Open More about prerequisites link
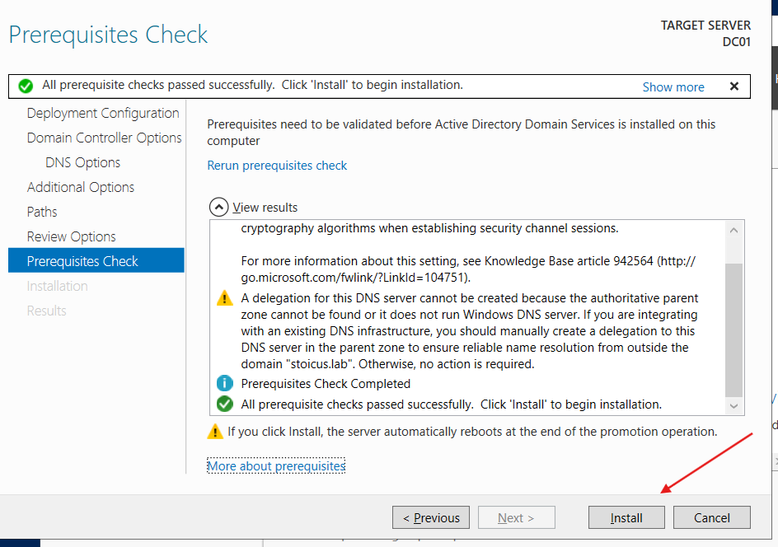This screenshot has height=547, width=778. pos(276,466)
